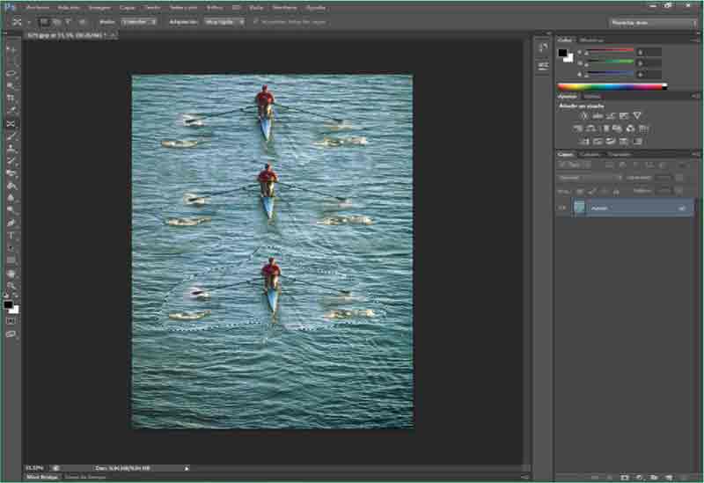Image resolution: width=704 pixels, height=483 pixels.
Task: Switch to the Canales tab
Action: (590, 155)
